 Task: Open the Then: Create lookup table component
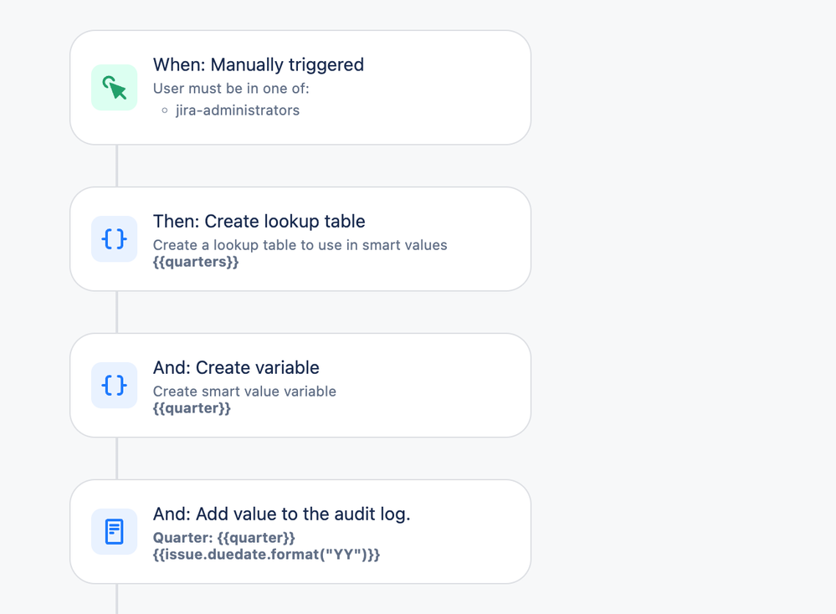point(300,239)
